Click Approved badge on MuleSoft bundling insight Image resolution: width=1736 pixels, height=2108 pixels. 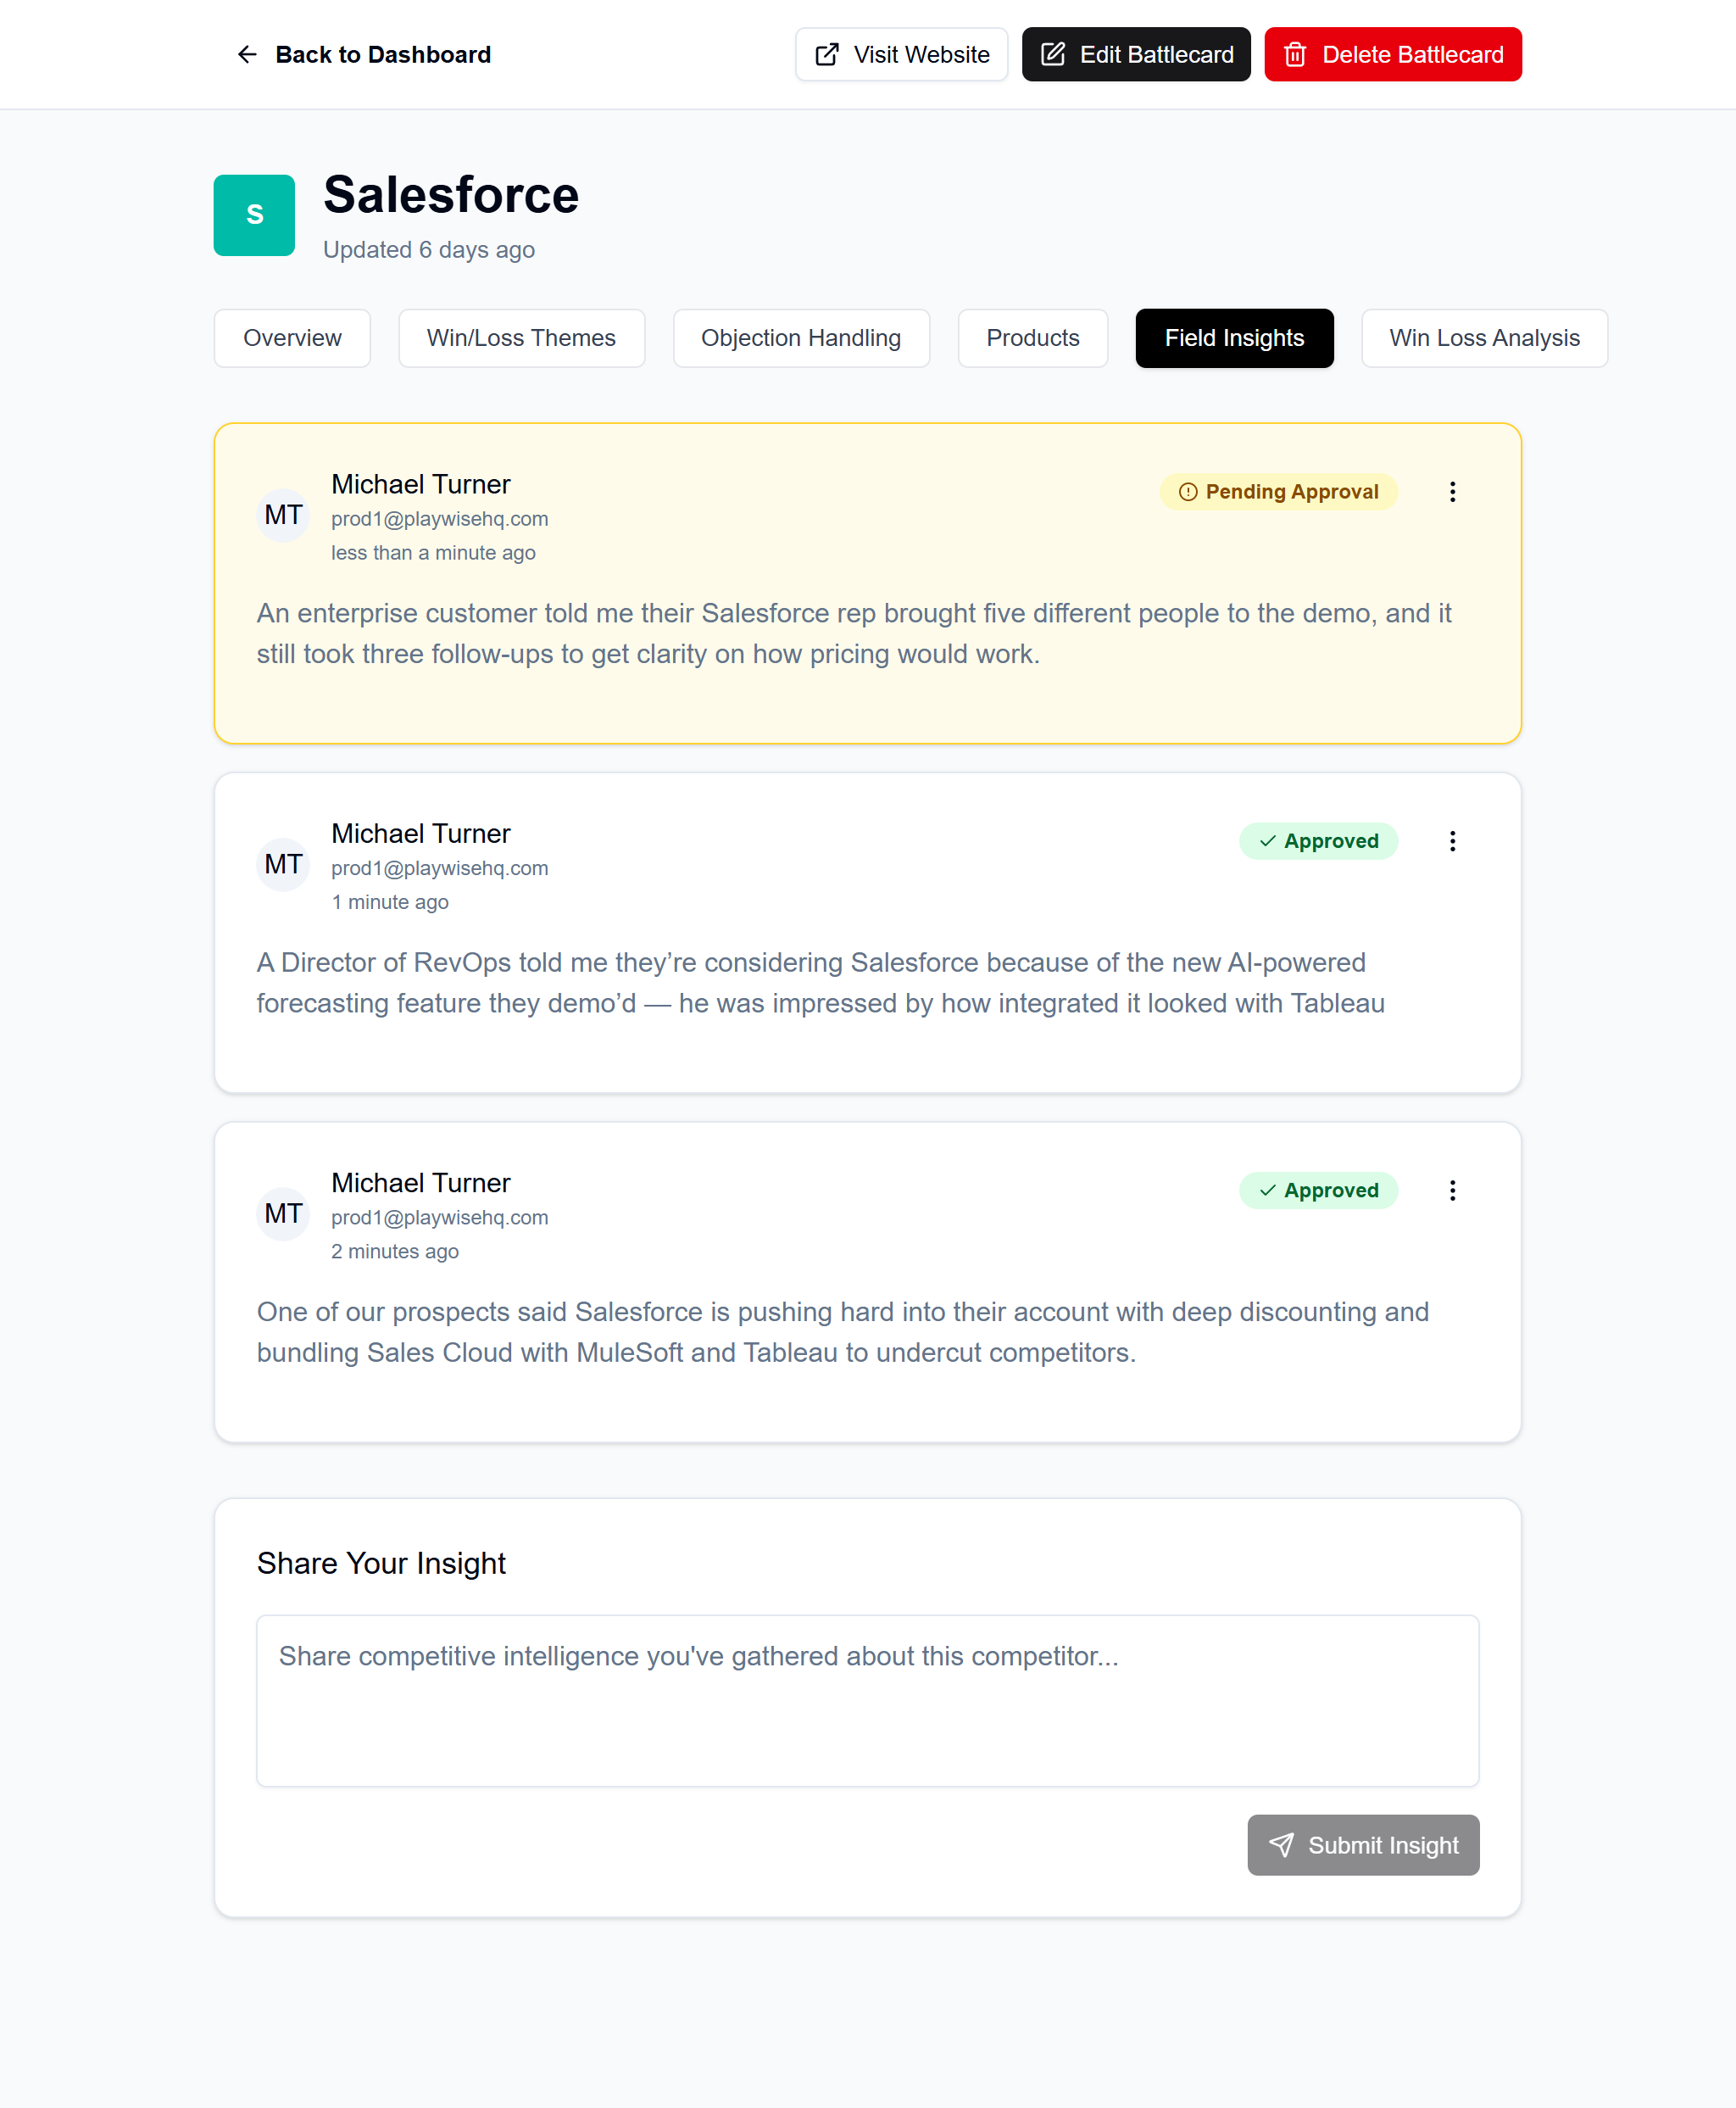pyautogui.click(x=1318, y=1190)
